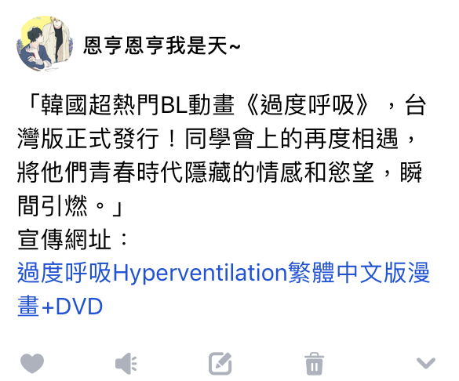Expand options with the down chevron

coord(426,363)
